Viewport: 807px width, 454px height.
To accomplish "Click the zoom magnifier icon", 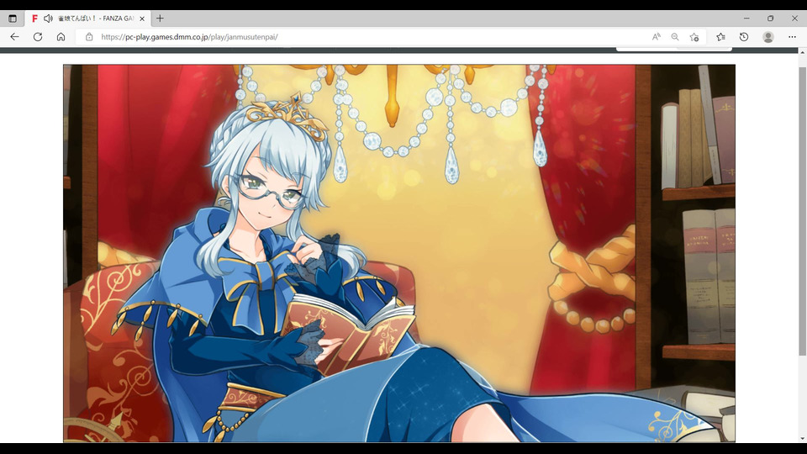I will 675,37.
